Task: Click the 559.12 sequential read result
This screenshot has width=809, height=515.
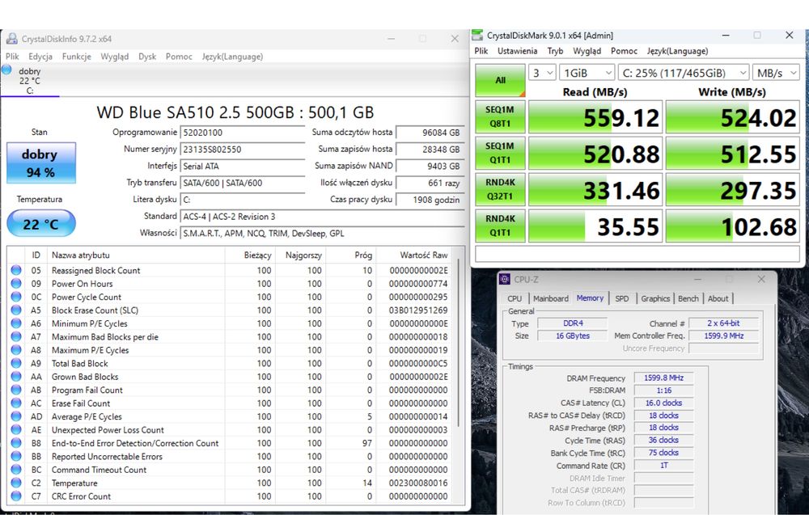Action: tap(595, 117)
